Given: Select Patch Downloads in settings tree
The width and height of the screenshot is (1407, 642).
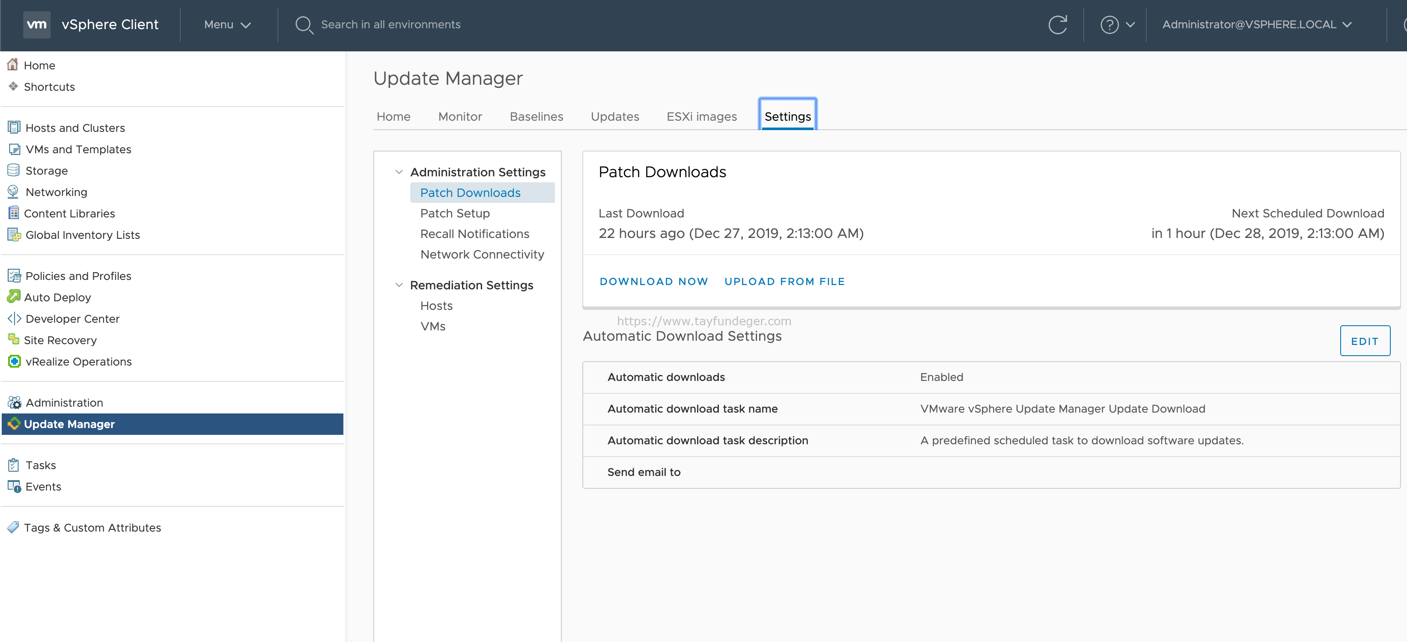Looking at the screenshot, I should point(482,193).
